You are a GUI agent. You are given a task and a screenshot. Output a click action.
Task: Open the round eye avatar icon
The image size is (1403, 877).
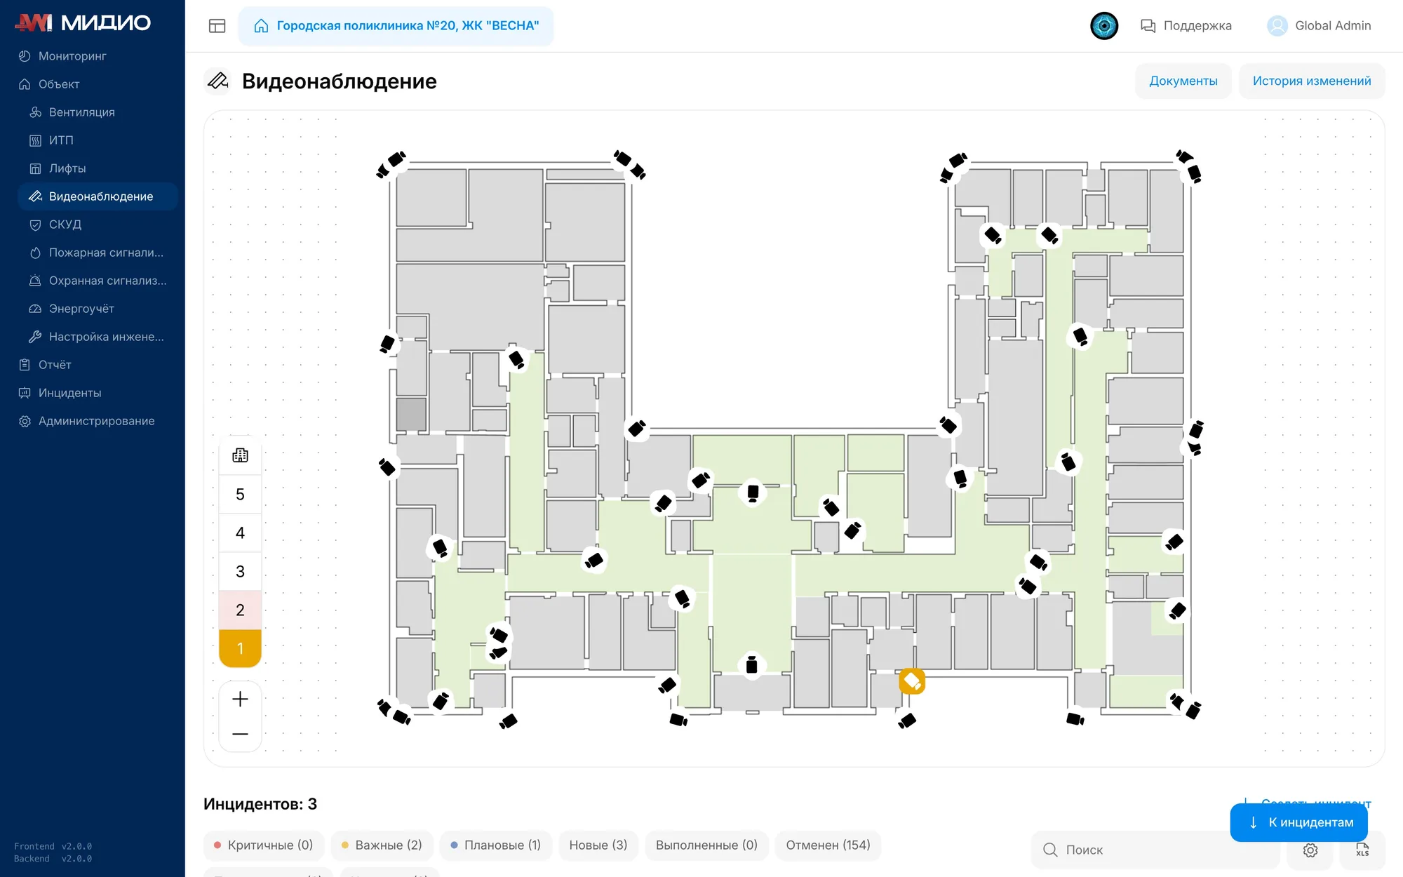coord(1104,26)
